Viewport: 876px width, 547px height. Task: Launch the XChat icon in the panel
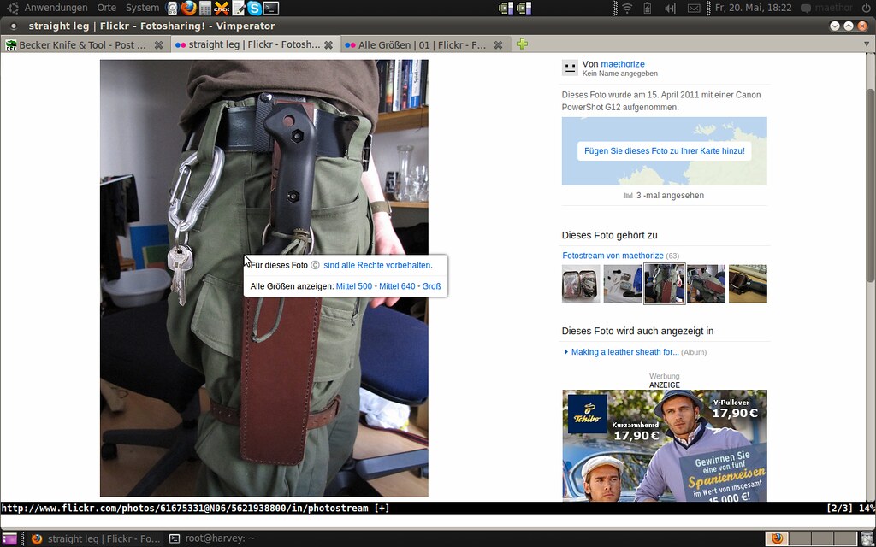(x=222, y=8)
